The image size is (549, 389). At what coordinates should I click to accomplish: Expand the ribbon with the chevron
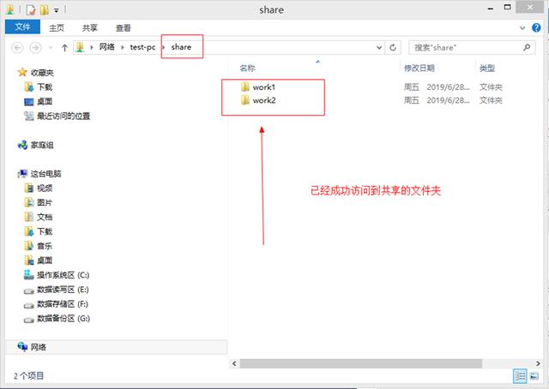[522, 28]
